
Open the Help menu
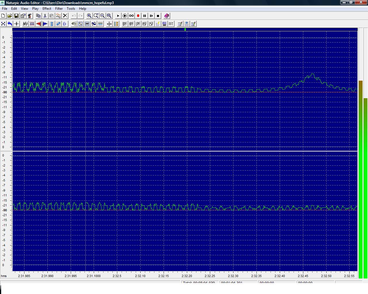click(x=83, y=9)
